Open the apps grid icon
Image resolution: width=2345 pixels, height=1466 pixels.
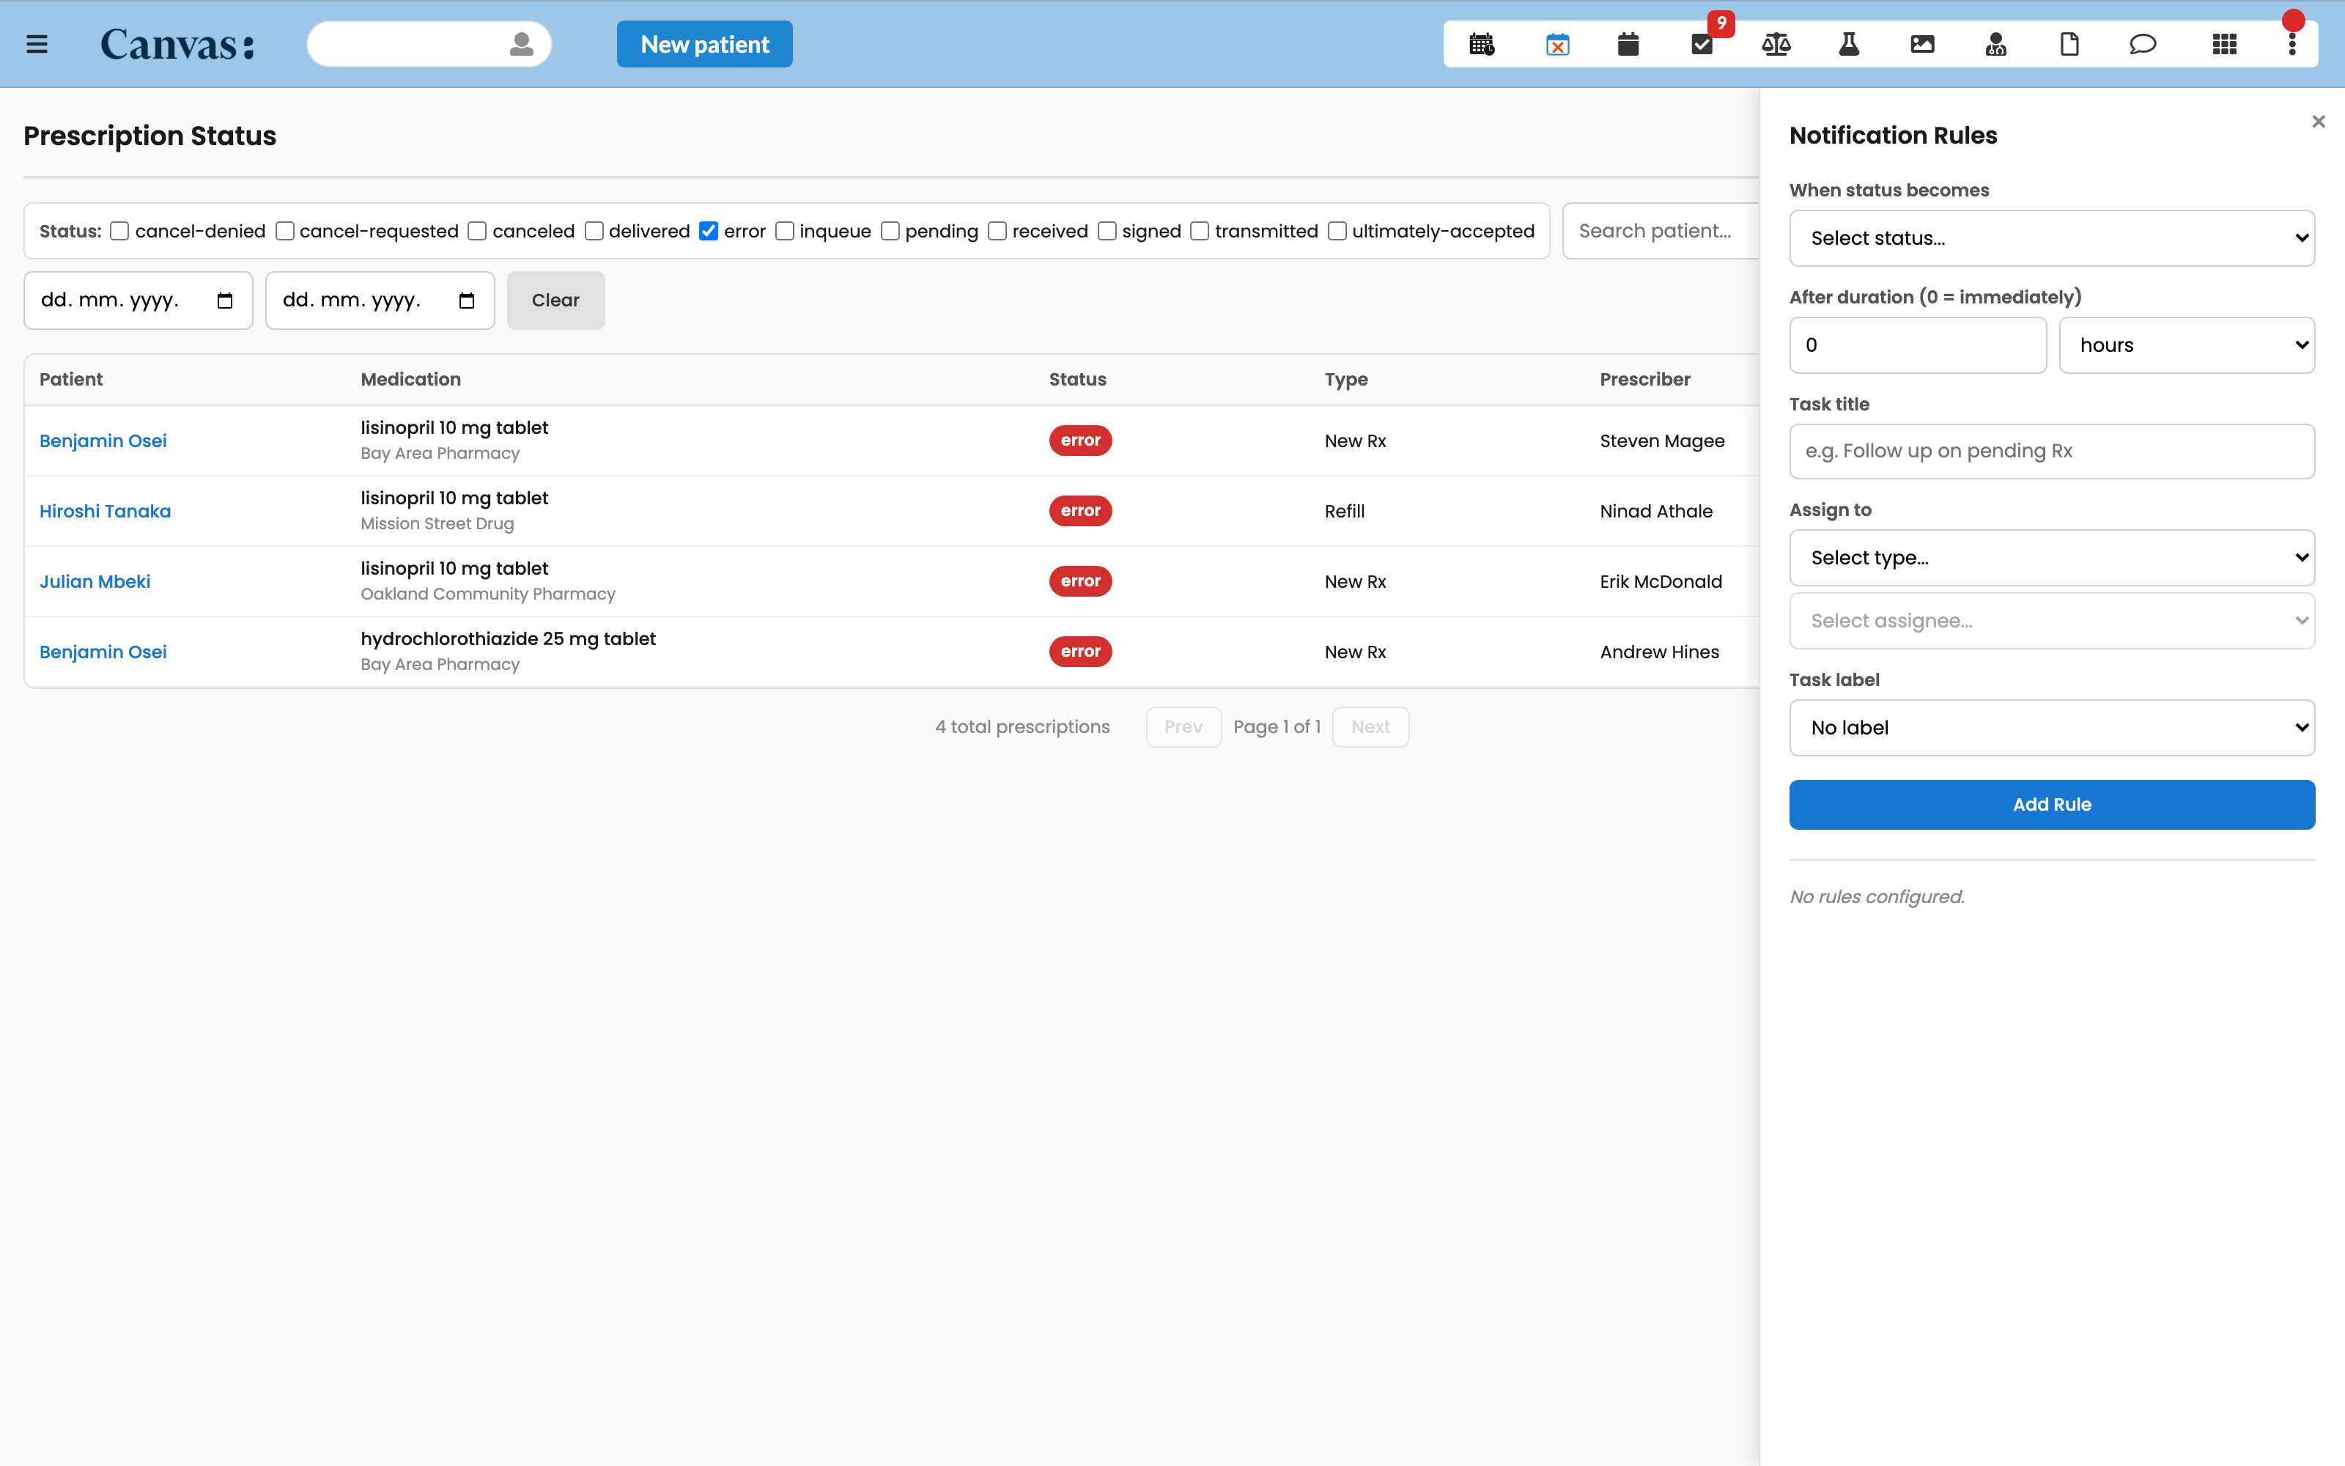(2225, 45)
